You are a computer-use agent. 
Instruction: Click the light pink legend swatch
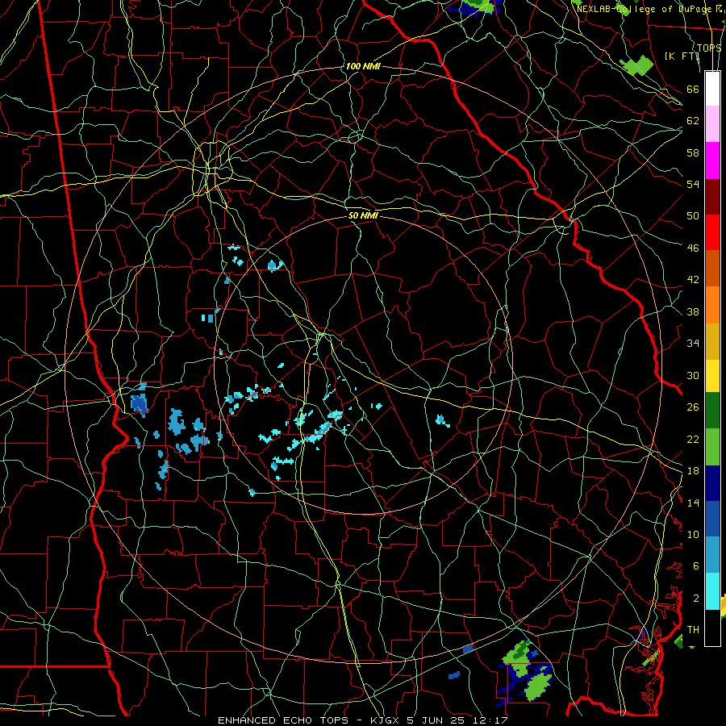point(712,124)
